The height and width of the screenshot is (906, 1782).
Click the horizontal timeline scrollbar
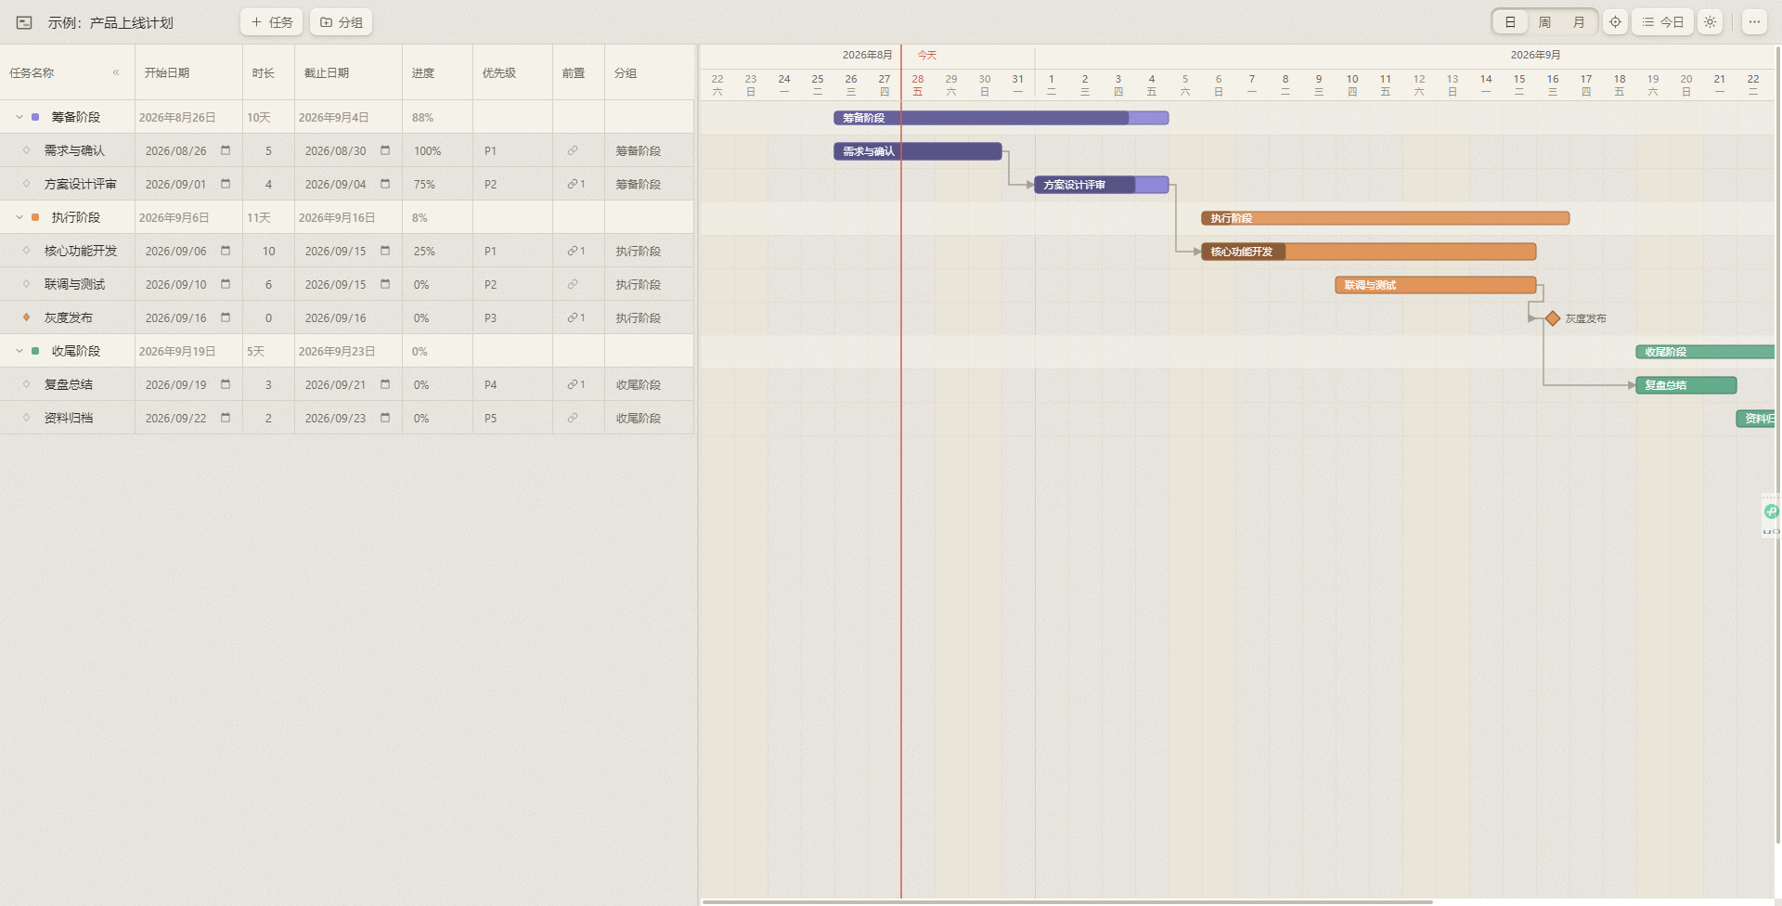[1067, 901]
